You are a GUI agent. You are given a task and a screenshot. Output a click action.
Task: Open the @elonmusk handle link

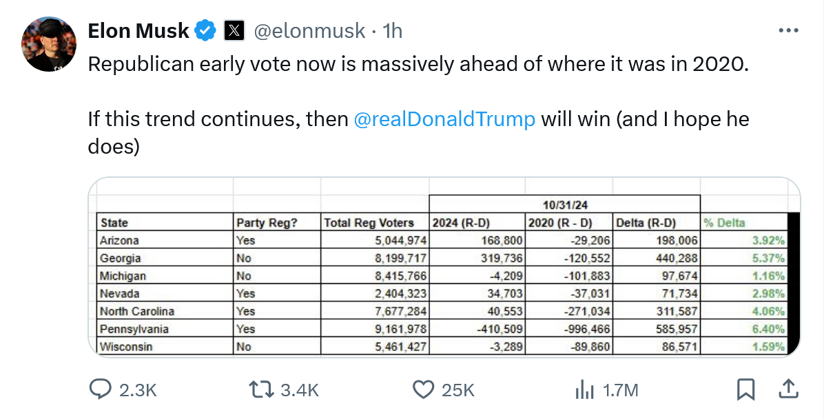point(310,31)
